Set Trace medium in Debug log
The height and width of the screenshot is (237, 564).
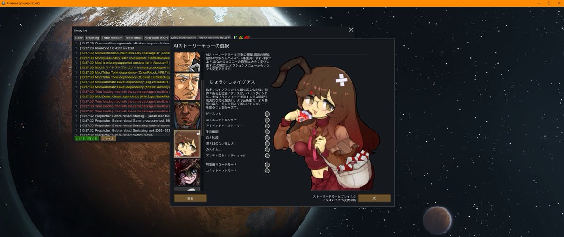(x=112, y=38)
